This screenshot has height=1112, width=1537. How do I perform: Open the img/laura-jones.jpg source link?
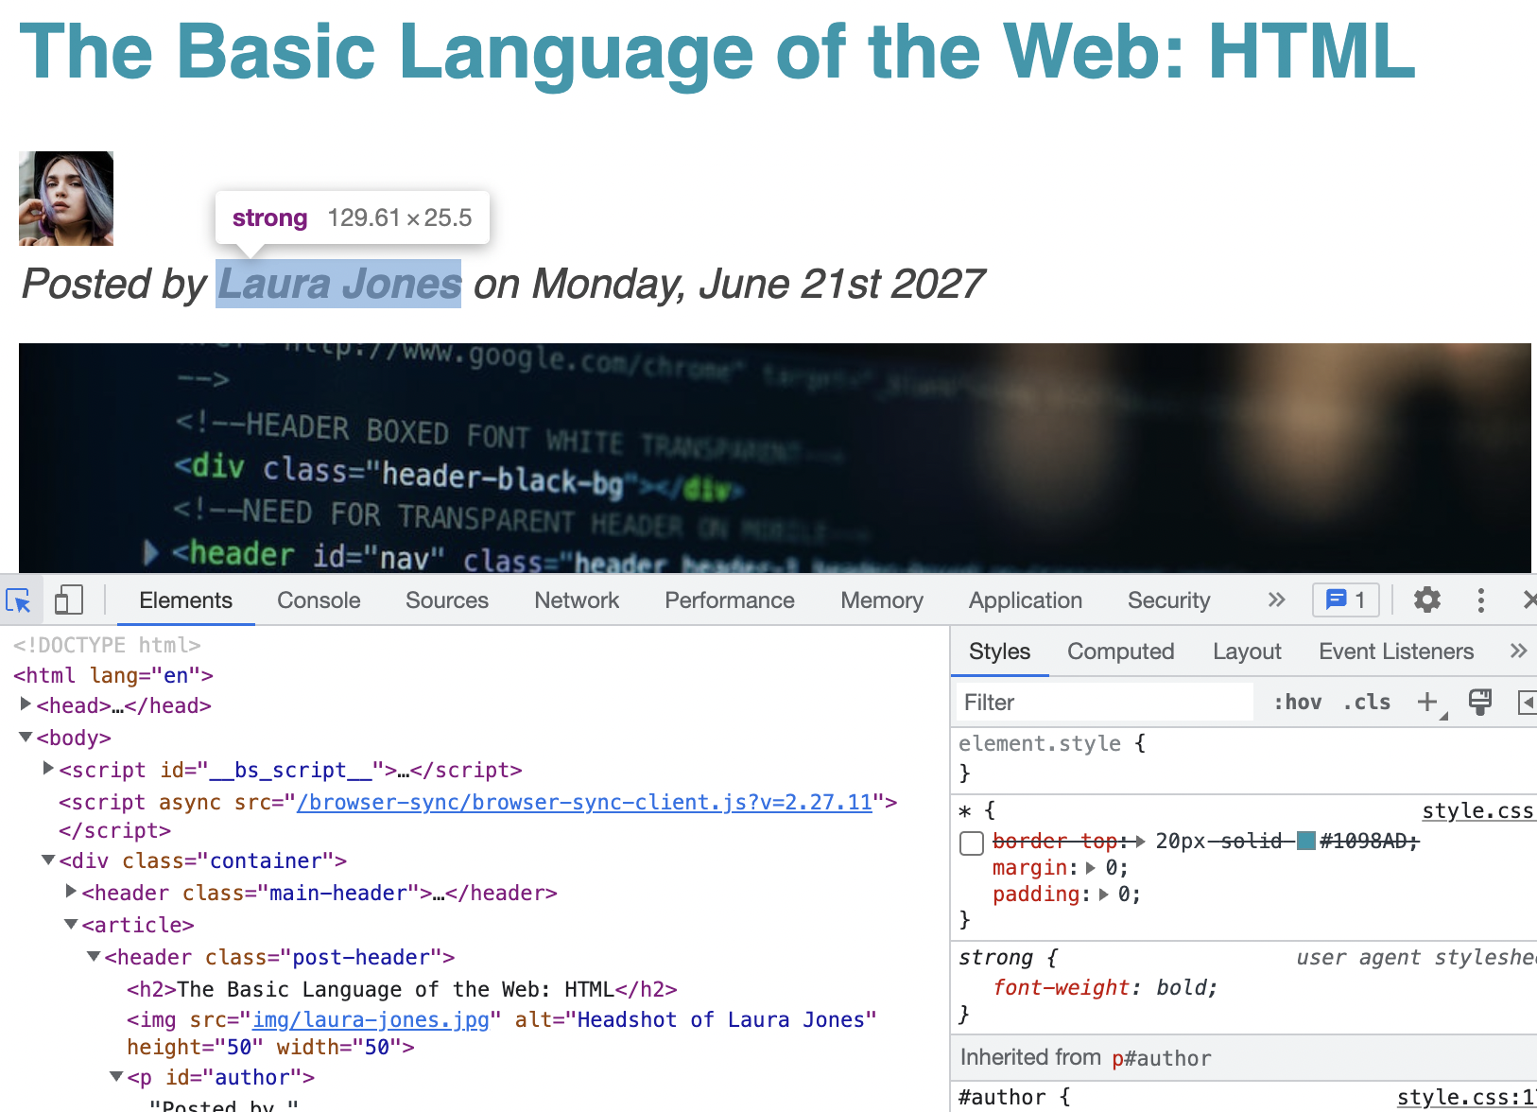pyautogui.click(x=371, y=1019)
